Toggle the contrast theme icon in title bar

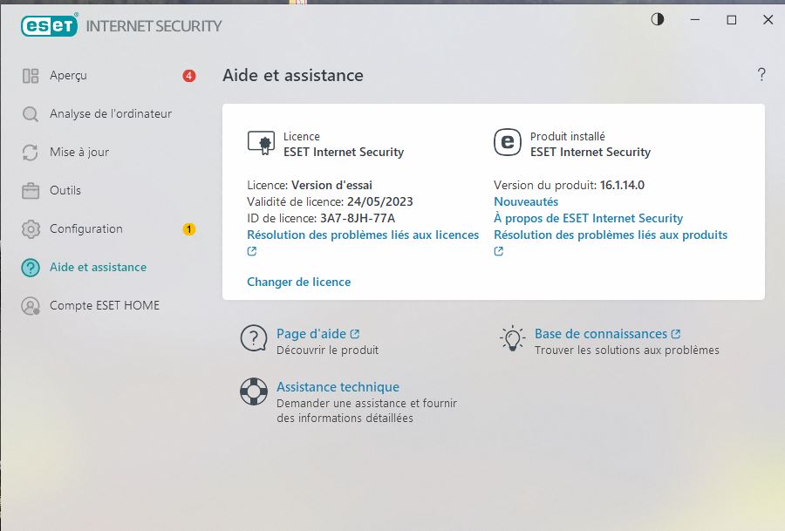coord(658,19)
